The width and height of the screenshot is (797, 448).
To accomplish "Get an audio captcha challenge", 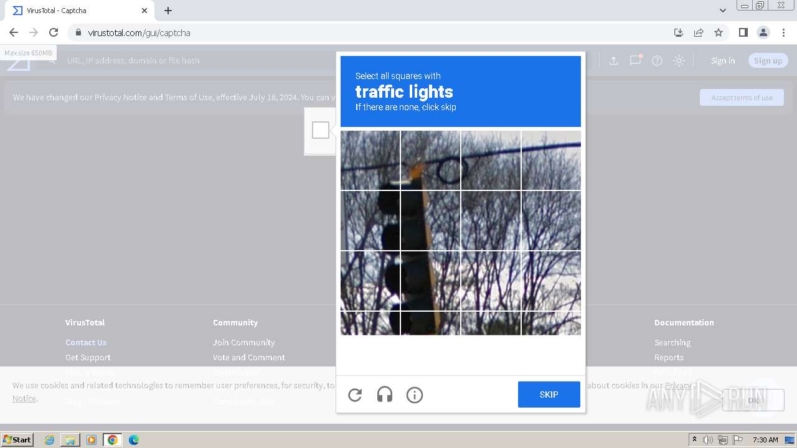I will tap(385, 394).
